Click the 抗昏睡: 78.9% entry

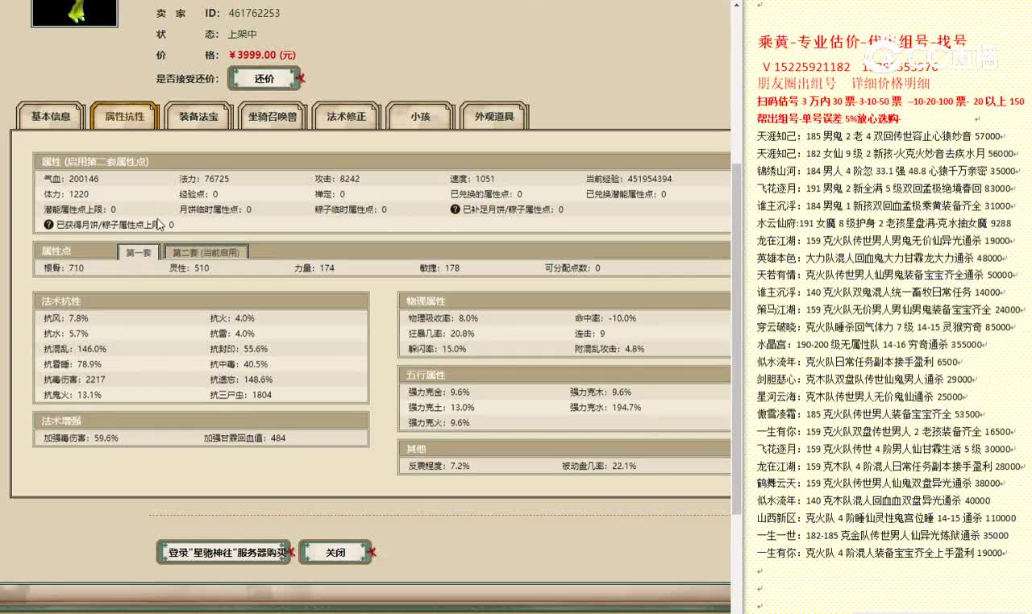[73, 364]
